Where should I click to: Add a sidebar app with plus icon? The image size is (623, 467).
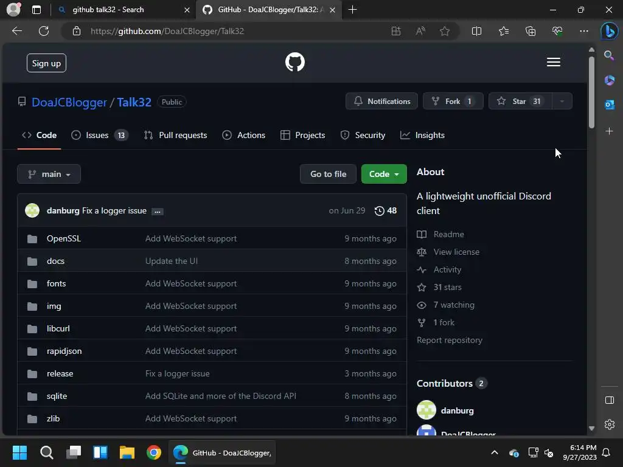609,131
